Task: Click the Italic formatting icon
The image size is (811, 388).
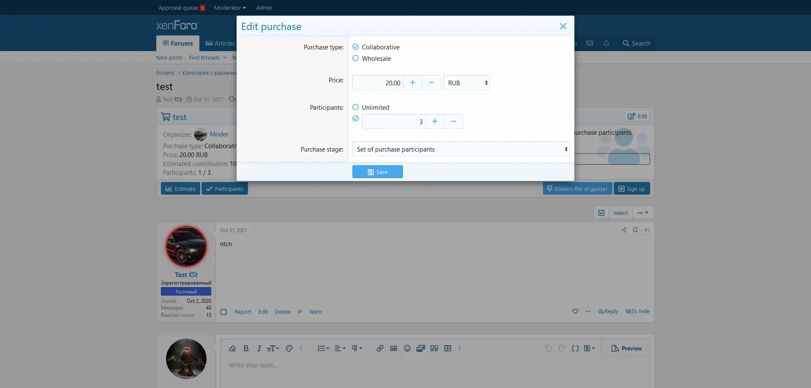Action: coord(259,348)
